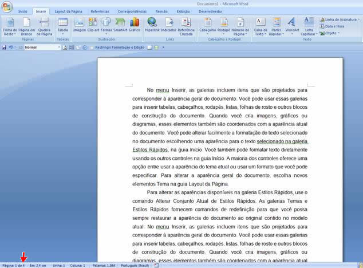Insert a SmartArt graphic

pos(120,25)
